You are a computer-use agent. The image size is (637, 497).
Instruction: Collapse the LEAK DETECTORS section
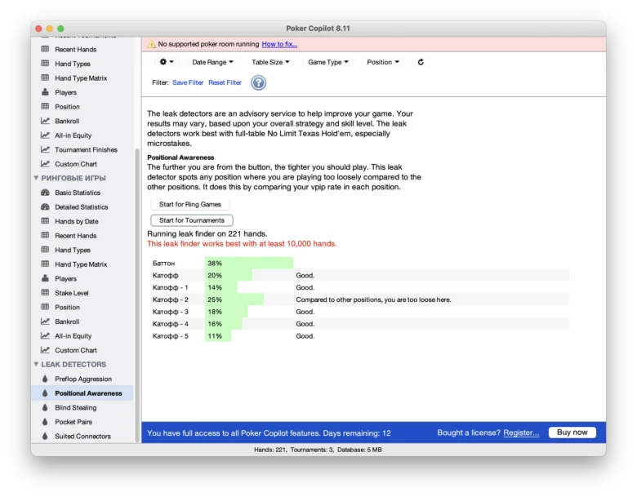pyautogui.click(x=36, y=364)
